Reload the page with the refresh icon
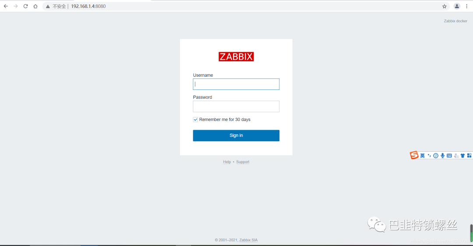473x246 pixels. point(26,6)
